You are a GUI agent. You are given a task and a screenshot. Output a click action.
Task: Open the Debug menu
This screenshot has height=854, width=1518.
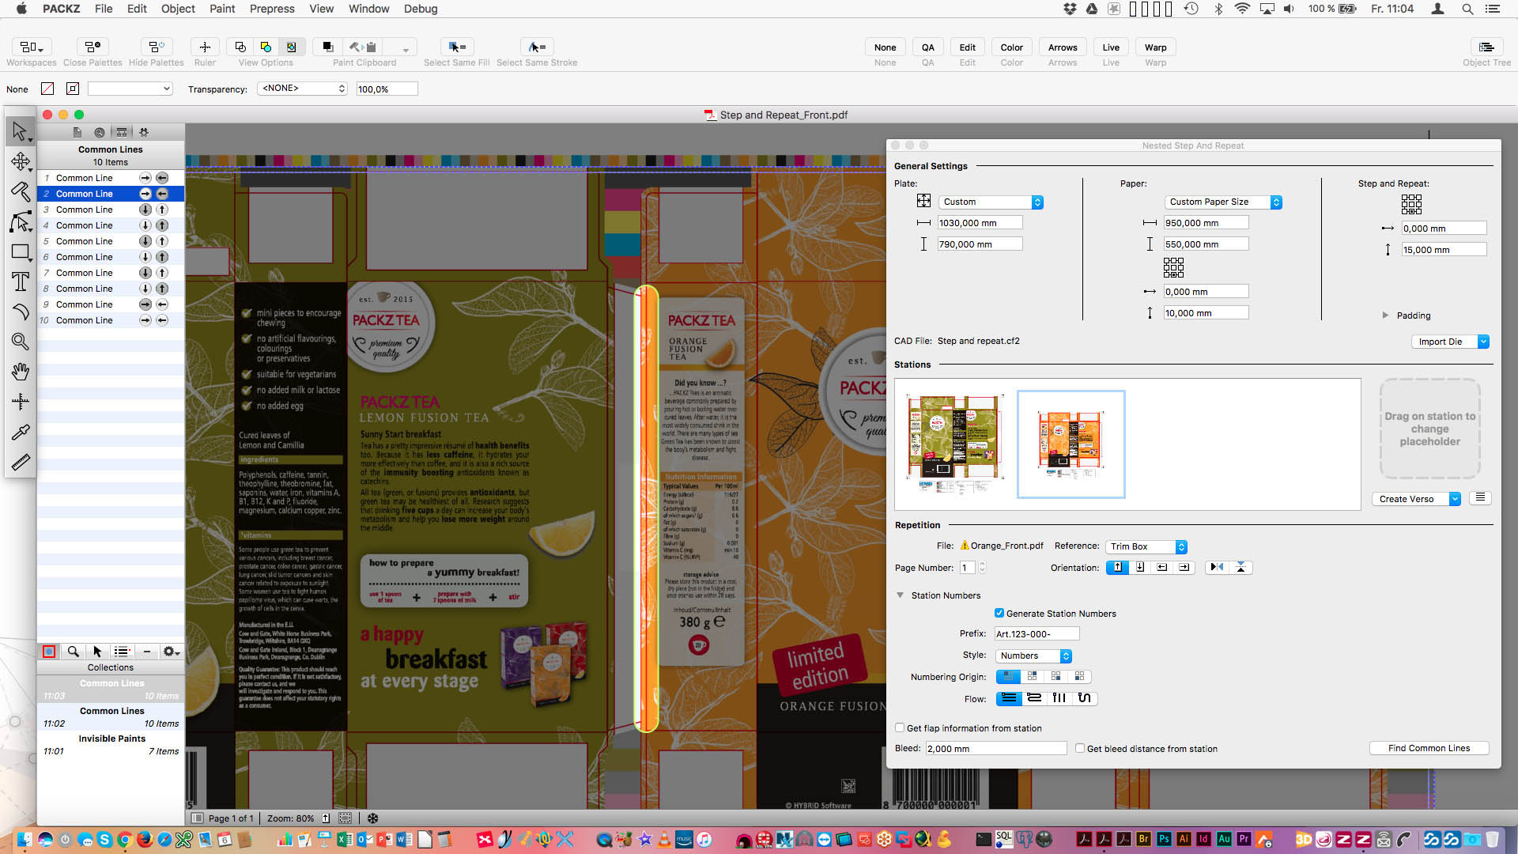(x=421, y=9)
